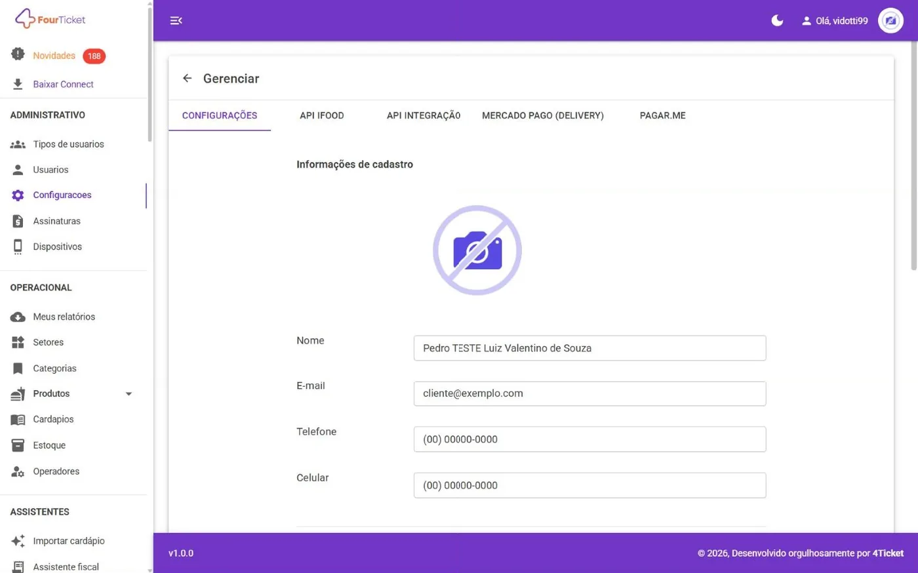Expand the Produtos submenu arrow
918x573 pixels.
click(x=129, y=394)
